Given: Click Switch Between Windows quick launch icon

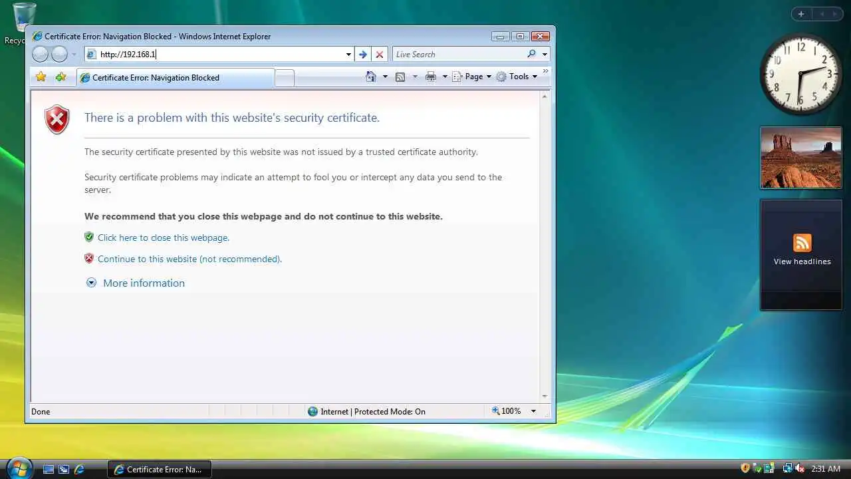Looking at the screenshot, I should (64, 469).
